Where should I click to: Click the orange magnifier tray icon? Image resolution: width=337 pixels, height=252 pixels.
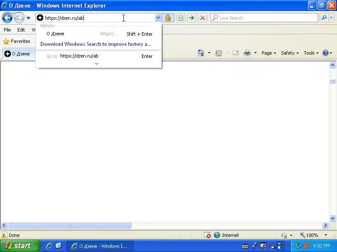[x=306, y=246]
